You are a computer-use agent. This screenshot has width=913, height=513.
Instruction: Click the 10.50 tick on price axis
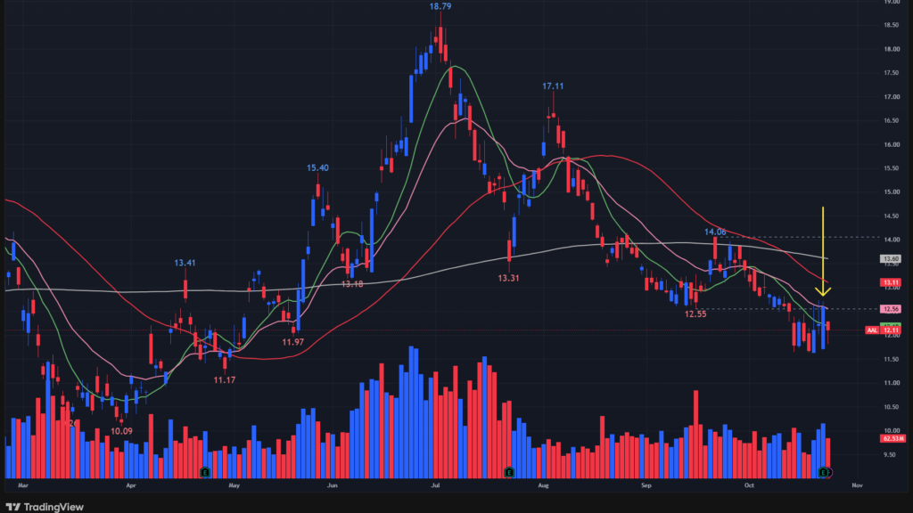[x=891, y=407]
